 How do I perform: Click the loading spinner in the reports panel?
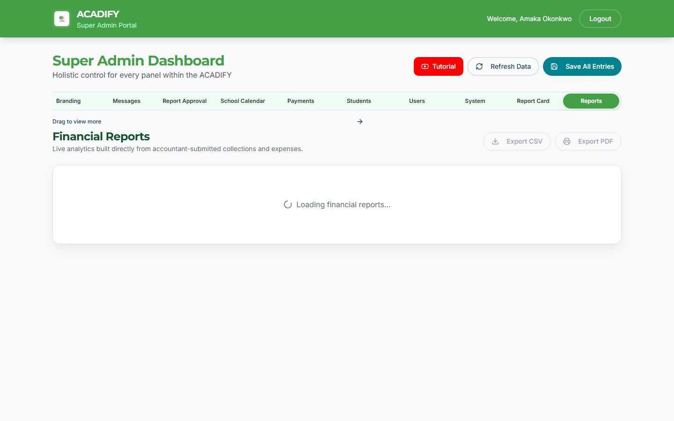pos(287,204)
